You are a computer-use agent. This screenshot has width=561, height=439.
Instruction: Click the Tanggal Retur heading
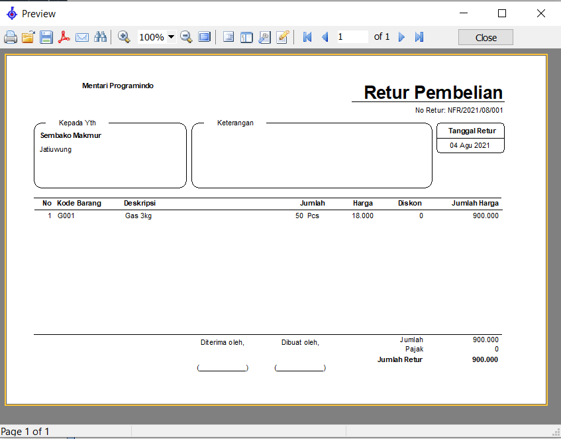point(472,131)
